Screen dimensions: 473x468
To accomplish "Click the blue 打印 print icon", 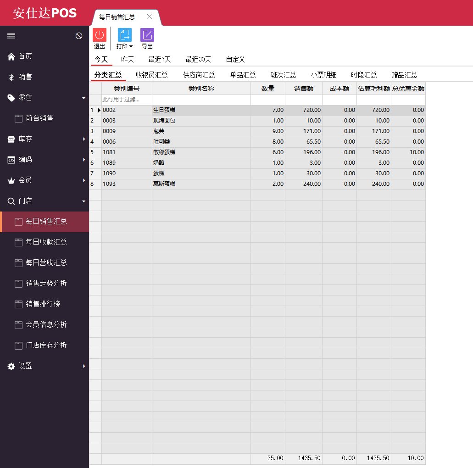I will (x=125, y=35).
